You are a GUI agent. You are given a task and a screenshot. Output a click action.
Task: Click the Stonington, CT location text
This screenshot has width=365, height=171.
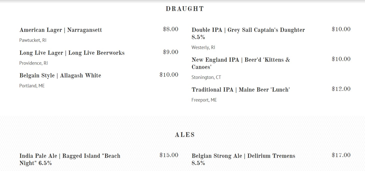pyautogui.click(x=206, y=77)
